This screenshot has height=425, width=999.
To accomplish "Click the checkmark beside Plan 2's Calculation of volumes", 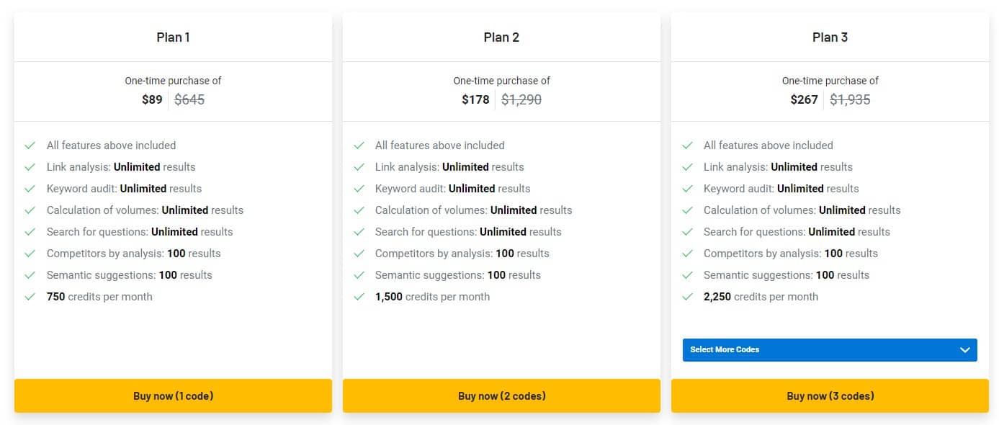I will (x=359, y=210).
